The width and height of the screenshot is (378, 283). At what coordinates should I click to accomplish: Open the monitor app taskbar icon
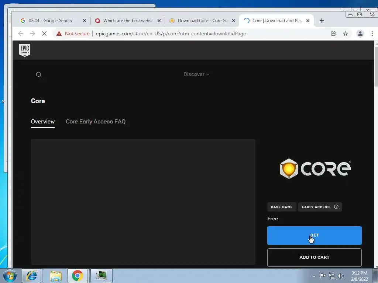pos(101,276)
